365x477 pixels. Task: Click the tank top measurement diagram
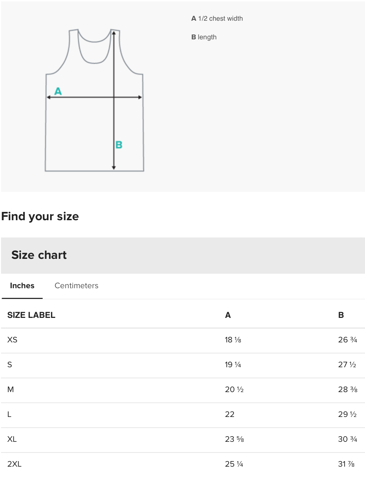click(x=94, y=100)
